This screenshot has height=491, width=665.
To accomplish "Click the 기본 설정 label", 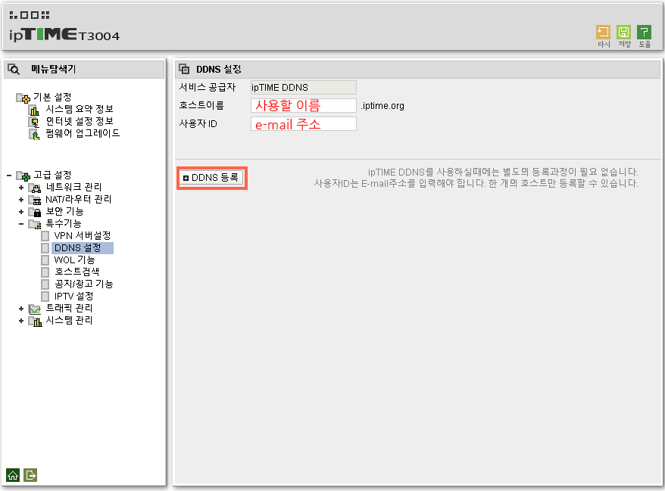I will pos(52,98).
